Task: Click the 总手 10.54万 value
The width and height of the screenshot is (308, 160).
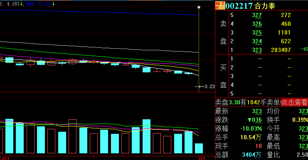Action: [x=251, y=137]
